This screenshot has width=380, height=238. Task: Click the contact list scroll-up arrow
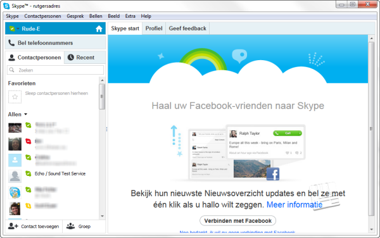[102, 80]
